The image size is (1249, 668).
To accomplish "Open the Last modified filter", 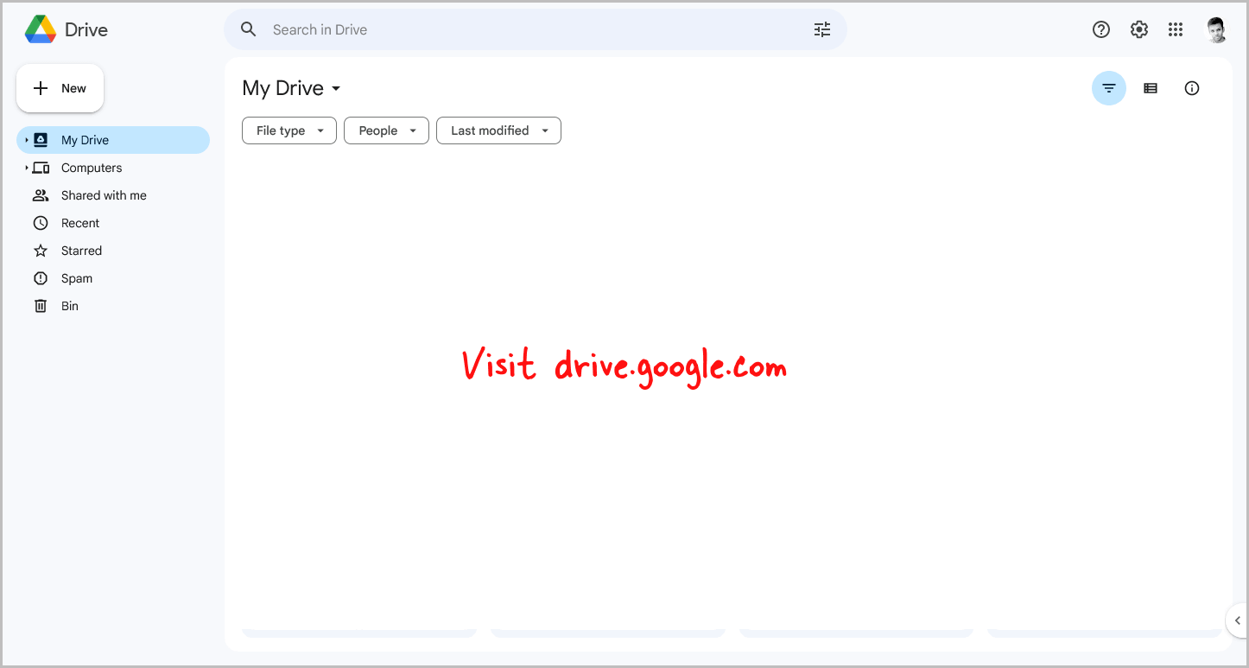I will [x=498, y=130].
